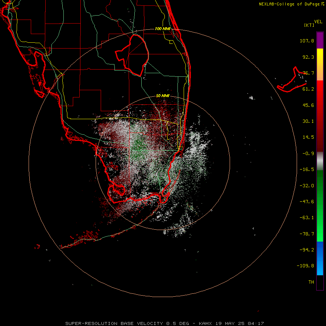Click the 76.7 velocity scale value
This screenshot has width=326, height=326.
308,73
